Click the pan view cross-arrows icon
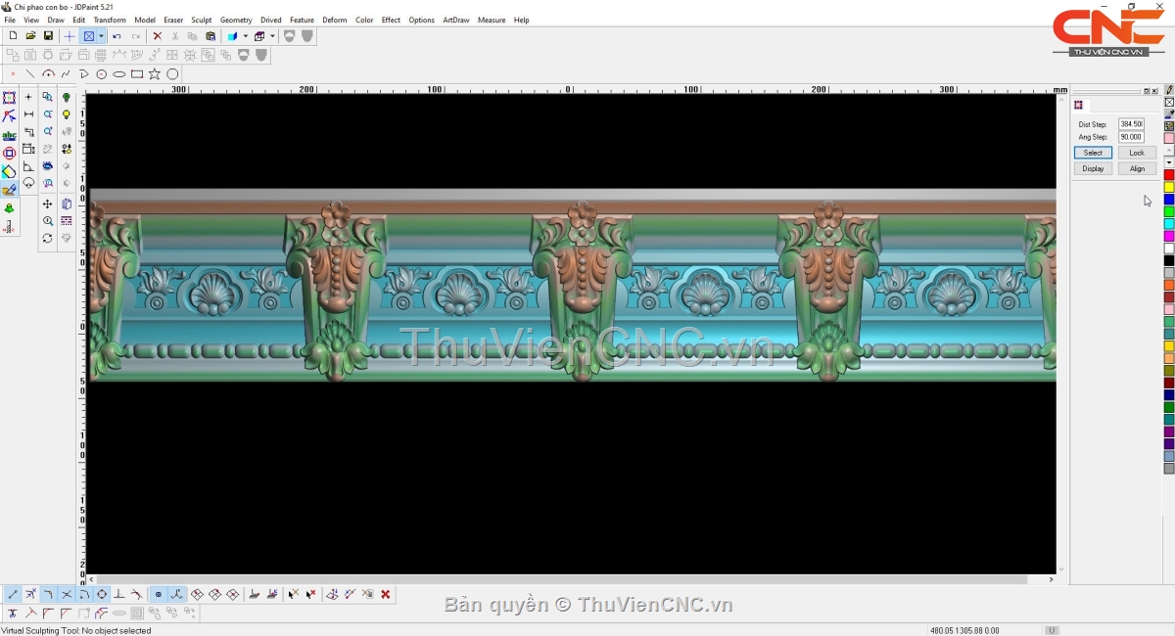Screen dimensions: 1175x636 coord(47,204)
